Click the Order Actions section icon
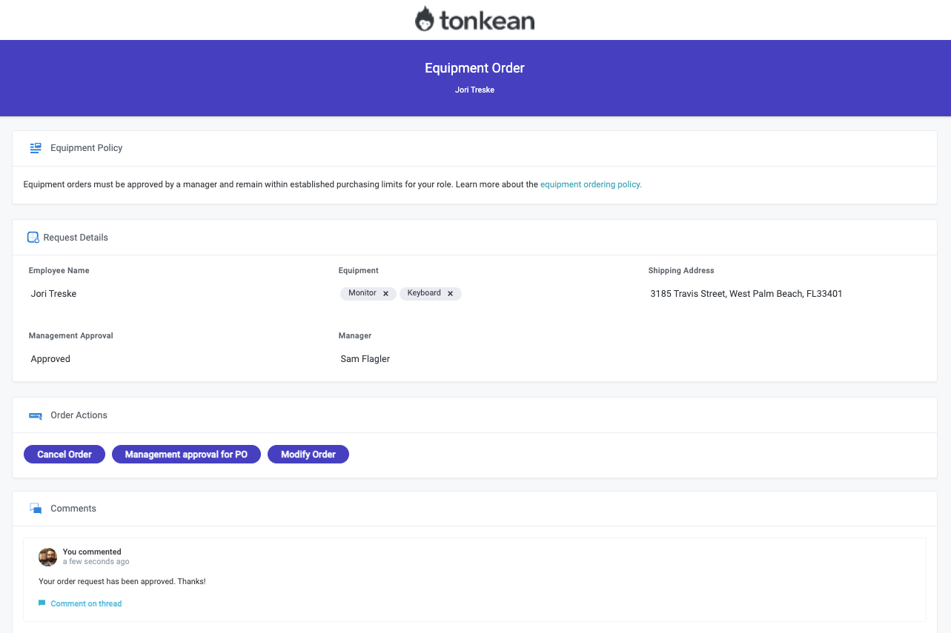The height and width of the screenshot is (633, 951). coord(36,415)
